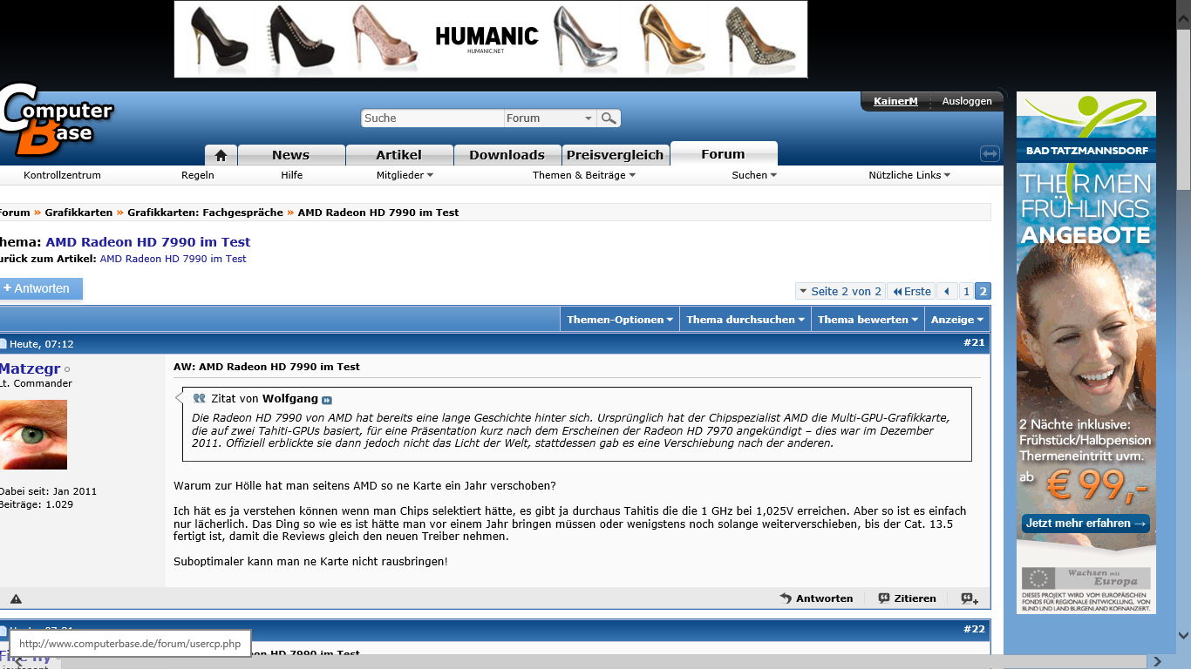Switch to the Downloads tab
Viewport: 1191px width, 669px height.
click(507, 155)
